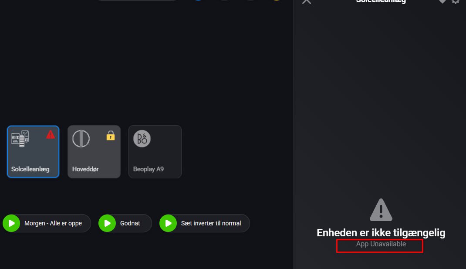Click the Morgen - Alle er oppe label

pos(53,223)
